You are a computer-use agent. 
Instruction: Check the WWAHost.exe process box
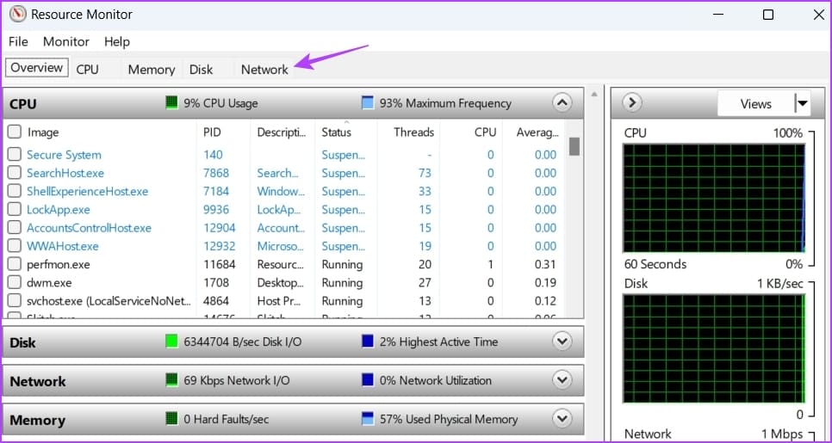pos(15,246)
